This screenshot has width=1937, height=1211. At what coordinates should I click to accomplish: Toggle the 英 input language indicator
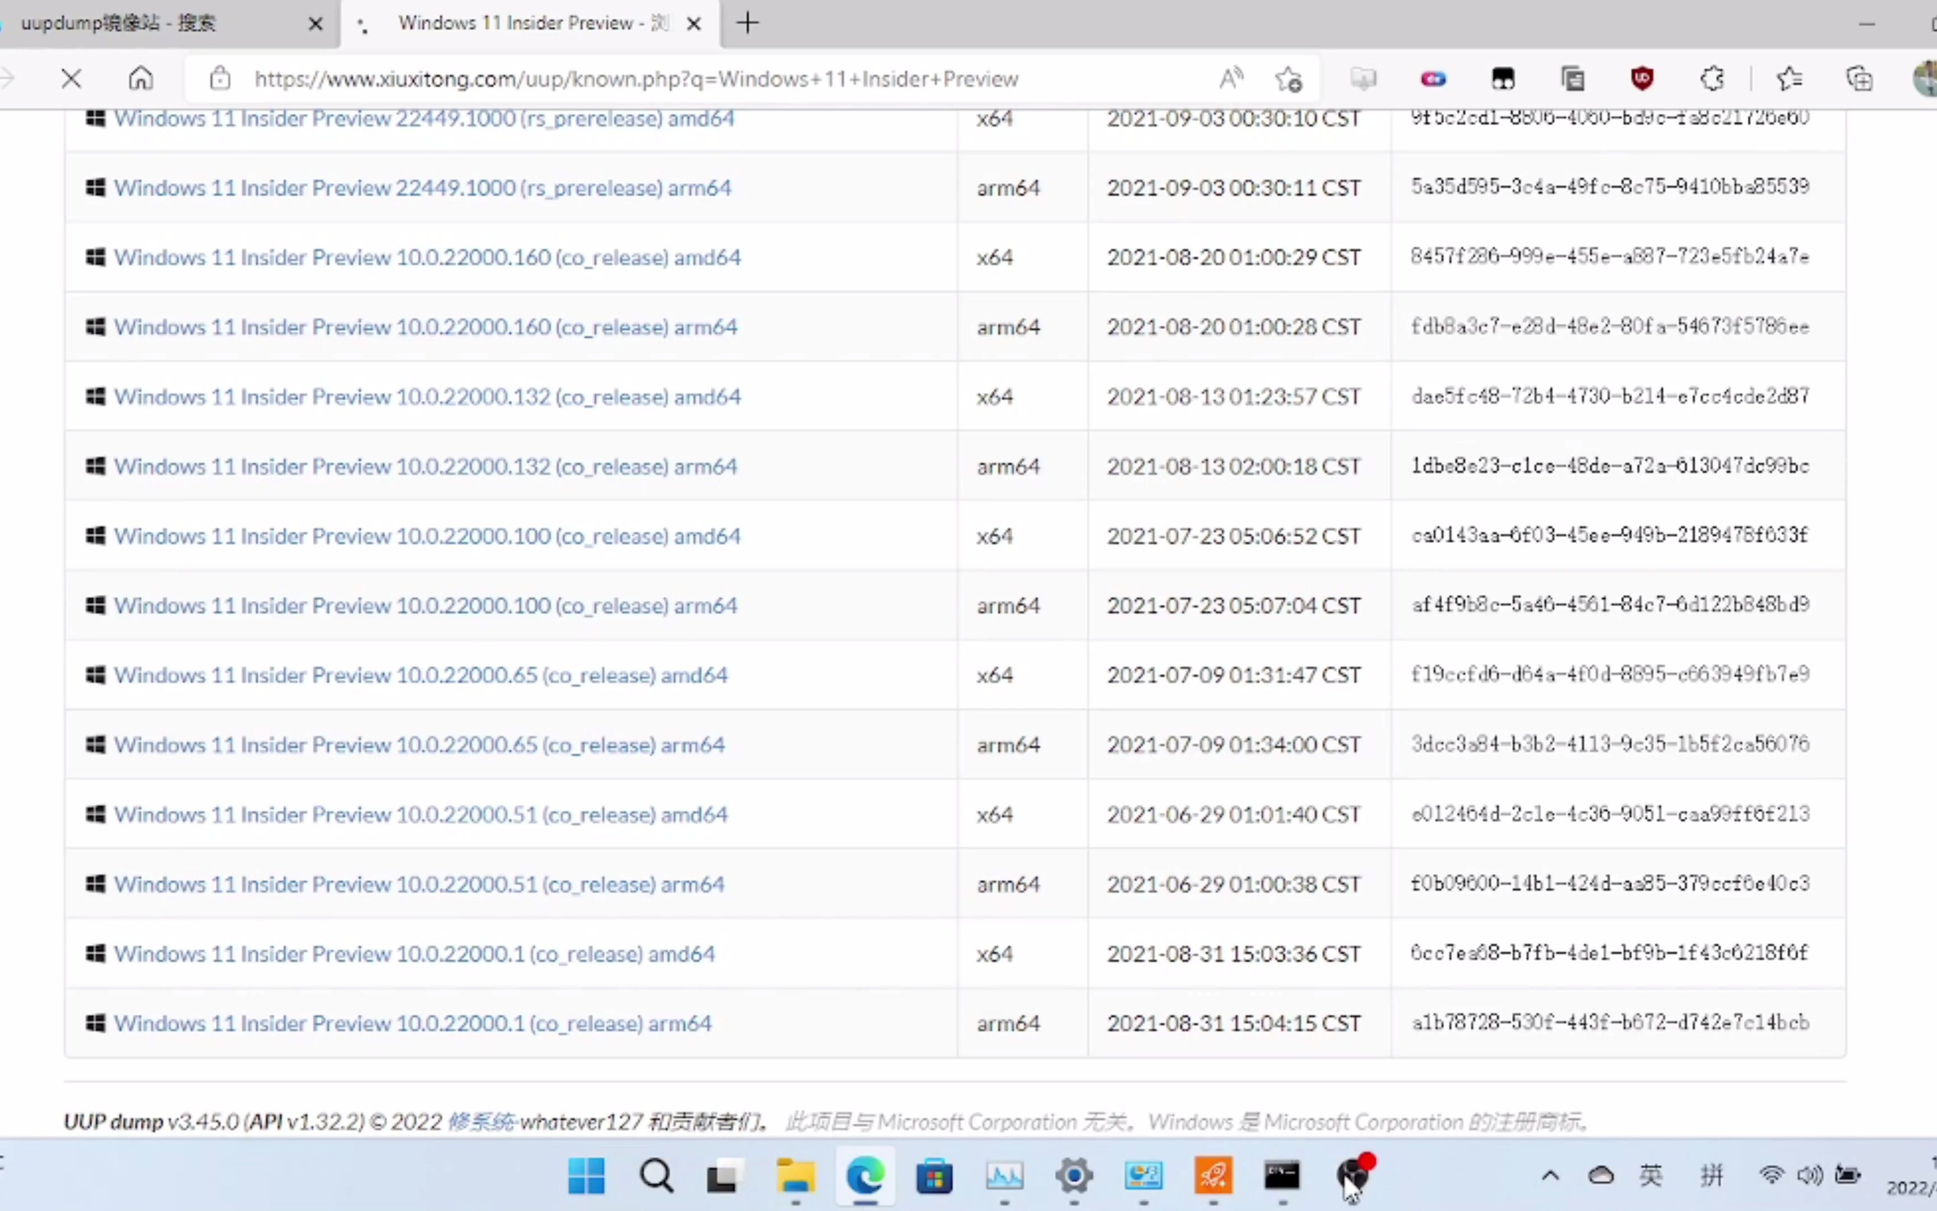[x=1651, y=1176]
